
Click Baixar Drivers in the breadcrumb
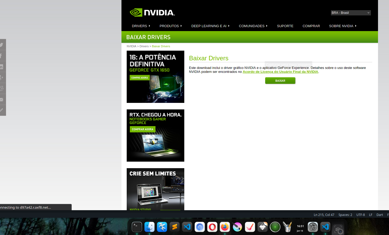[x=161, y=46]
